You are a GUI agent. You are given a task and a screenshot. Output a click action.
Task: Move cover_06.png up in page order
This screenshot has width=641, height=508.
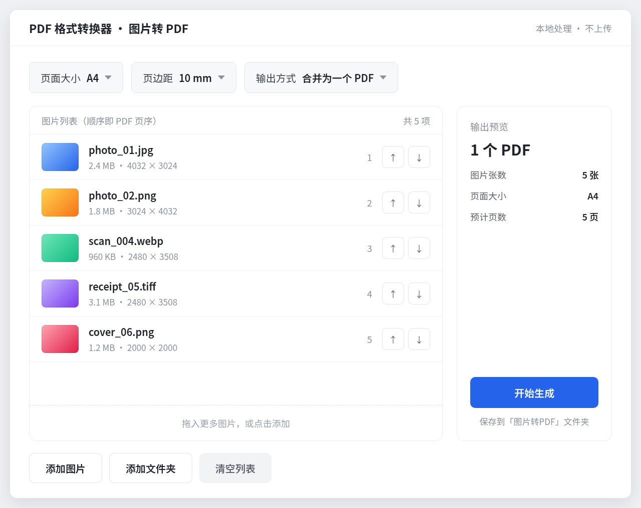click(x=393, y=339)
